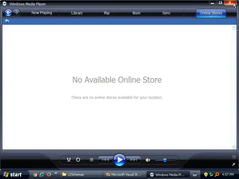Skip to the next track
The width and height of the screenshot is (239, 179).
[134, 160]
